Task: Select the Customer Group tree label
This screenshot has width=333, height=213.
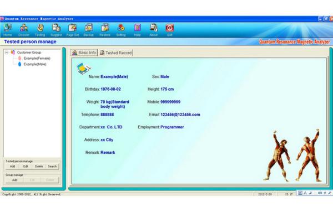Action: coord(29,53)
